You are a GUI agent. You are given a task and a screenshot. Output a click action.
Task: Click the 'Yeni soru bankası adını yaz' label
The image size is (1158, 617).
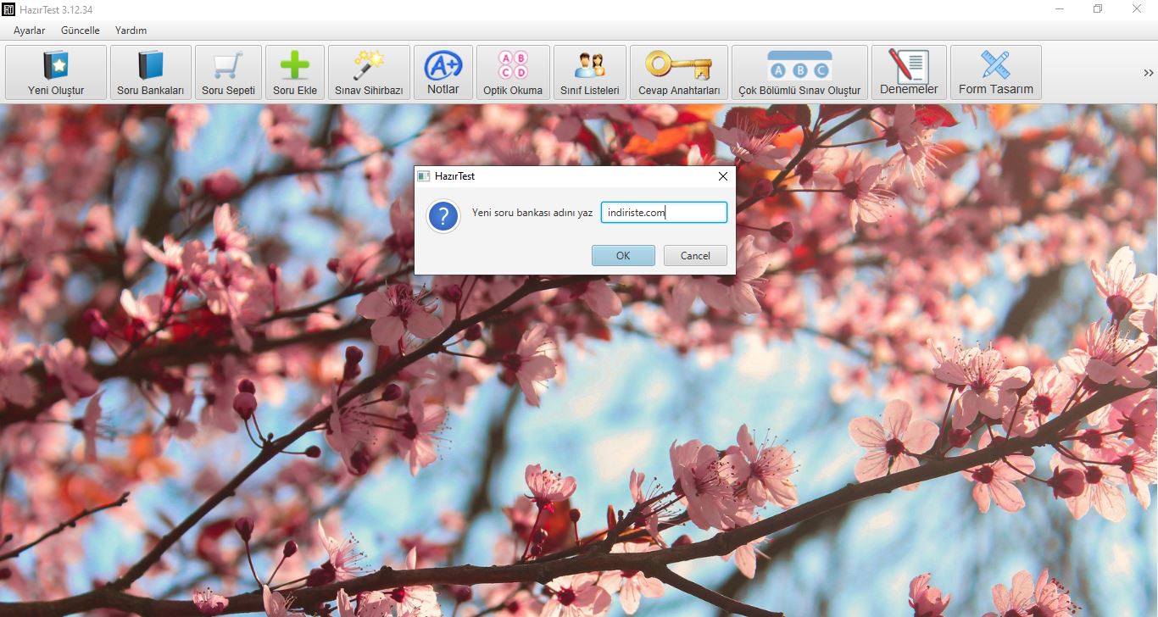tap(532, 213)
